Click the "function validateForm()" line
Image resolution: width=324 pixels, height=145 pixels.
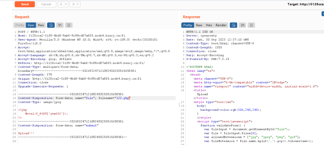click(223, 125)
